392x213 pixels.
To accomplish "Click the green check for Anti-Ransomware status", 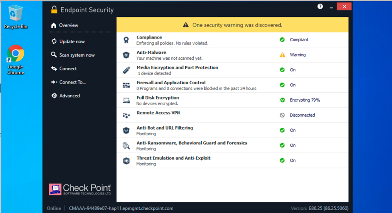I will pos(282,145).
